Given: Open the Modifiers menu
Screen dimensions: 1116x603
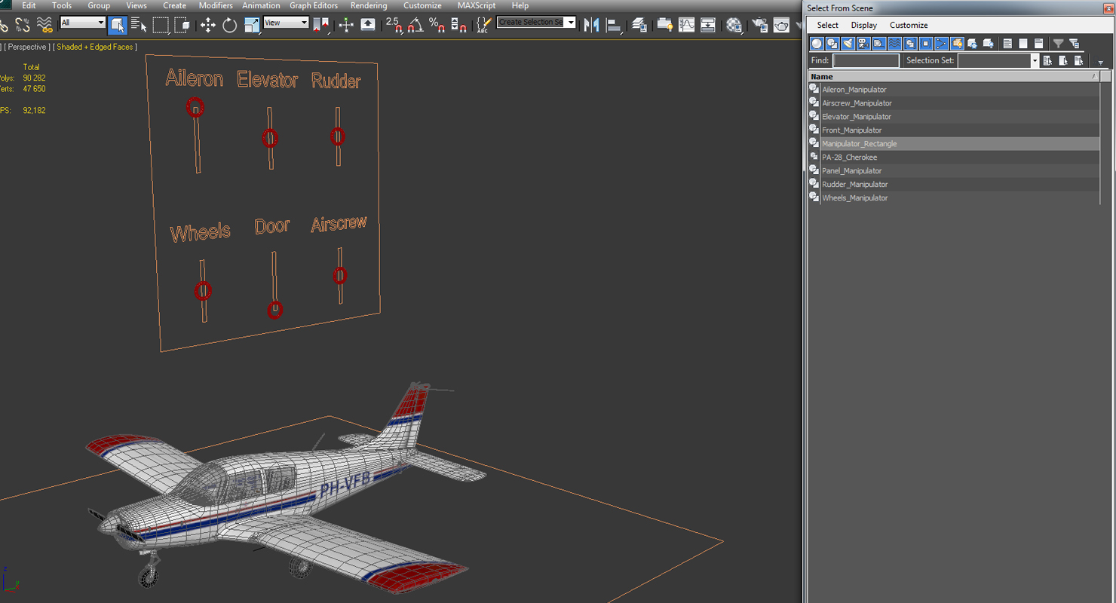Looking at the screenshot, I should click(x=216, y=5).
